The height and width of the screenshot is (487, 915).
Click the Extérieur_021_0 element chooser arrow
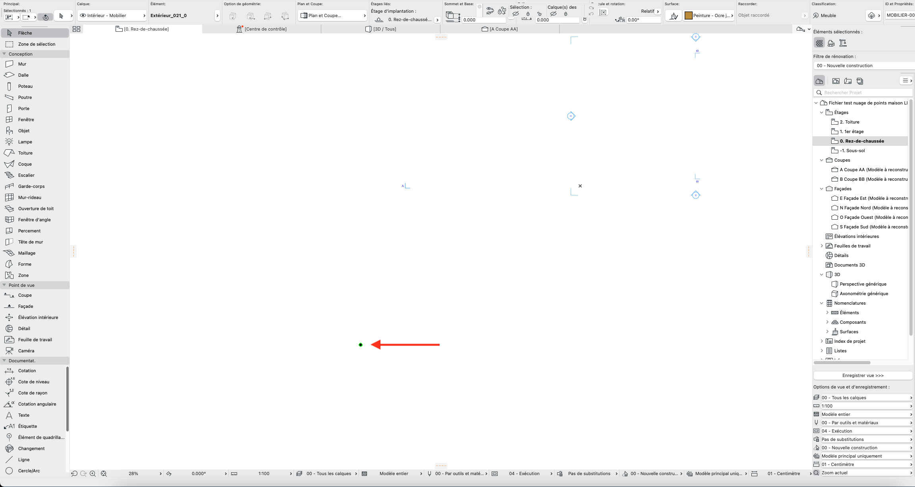[217, 15]
